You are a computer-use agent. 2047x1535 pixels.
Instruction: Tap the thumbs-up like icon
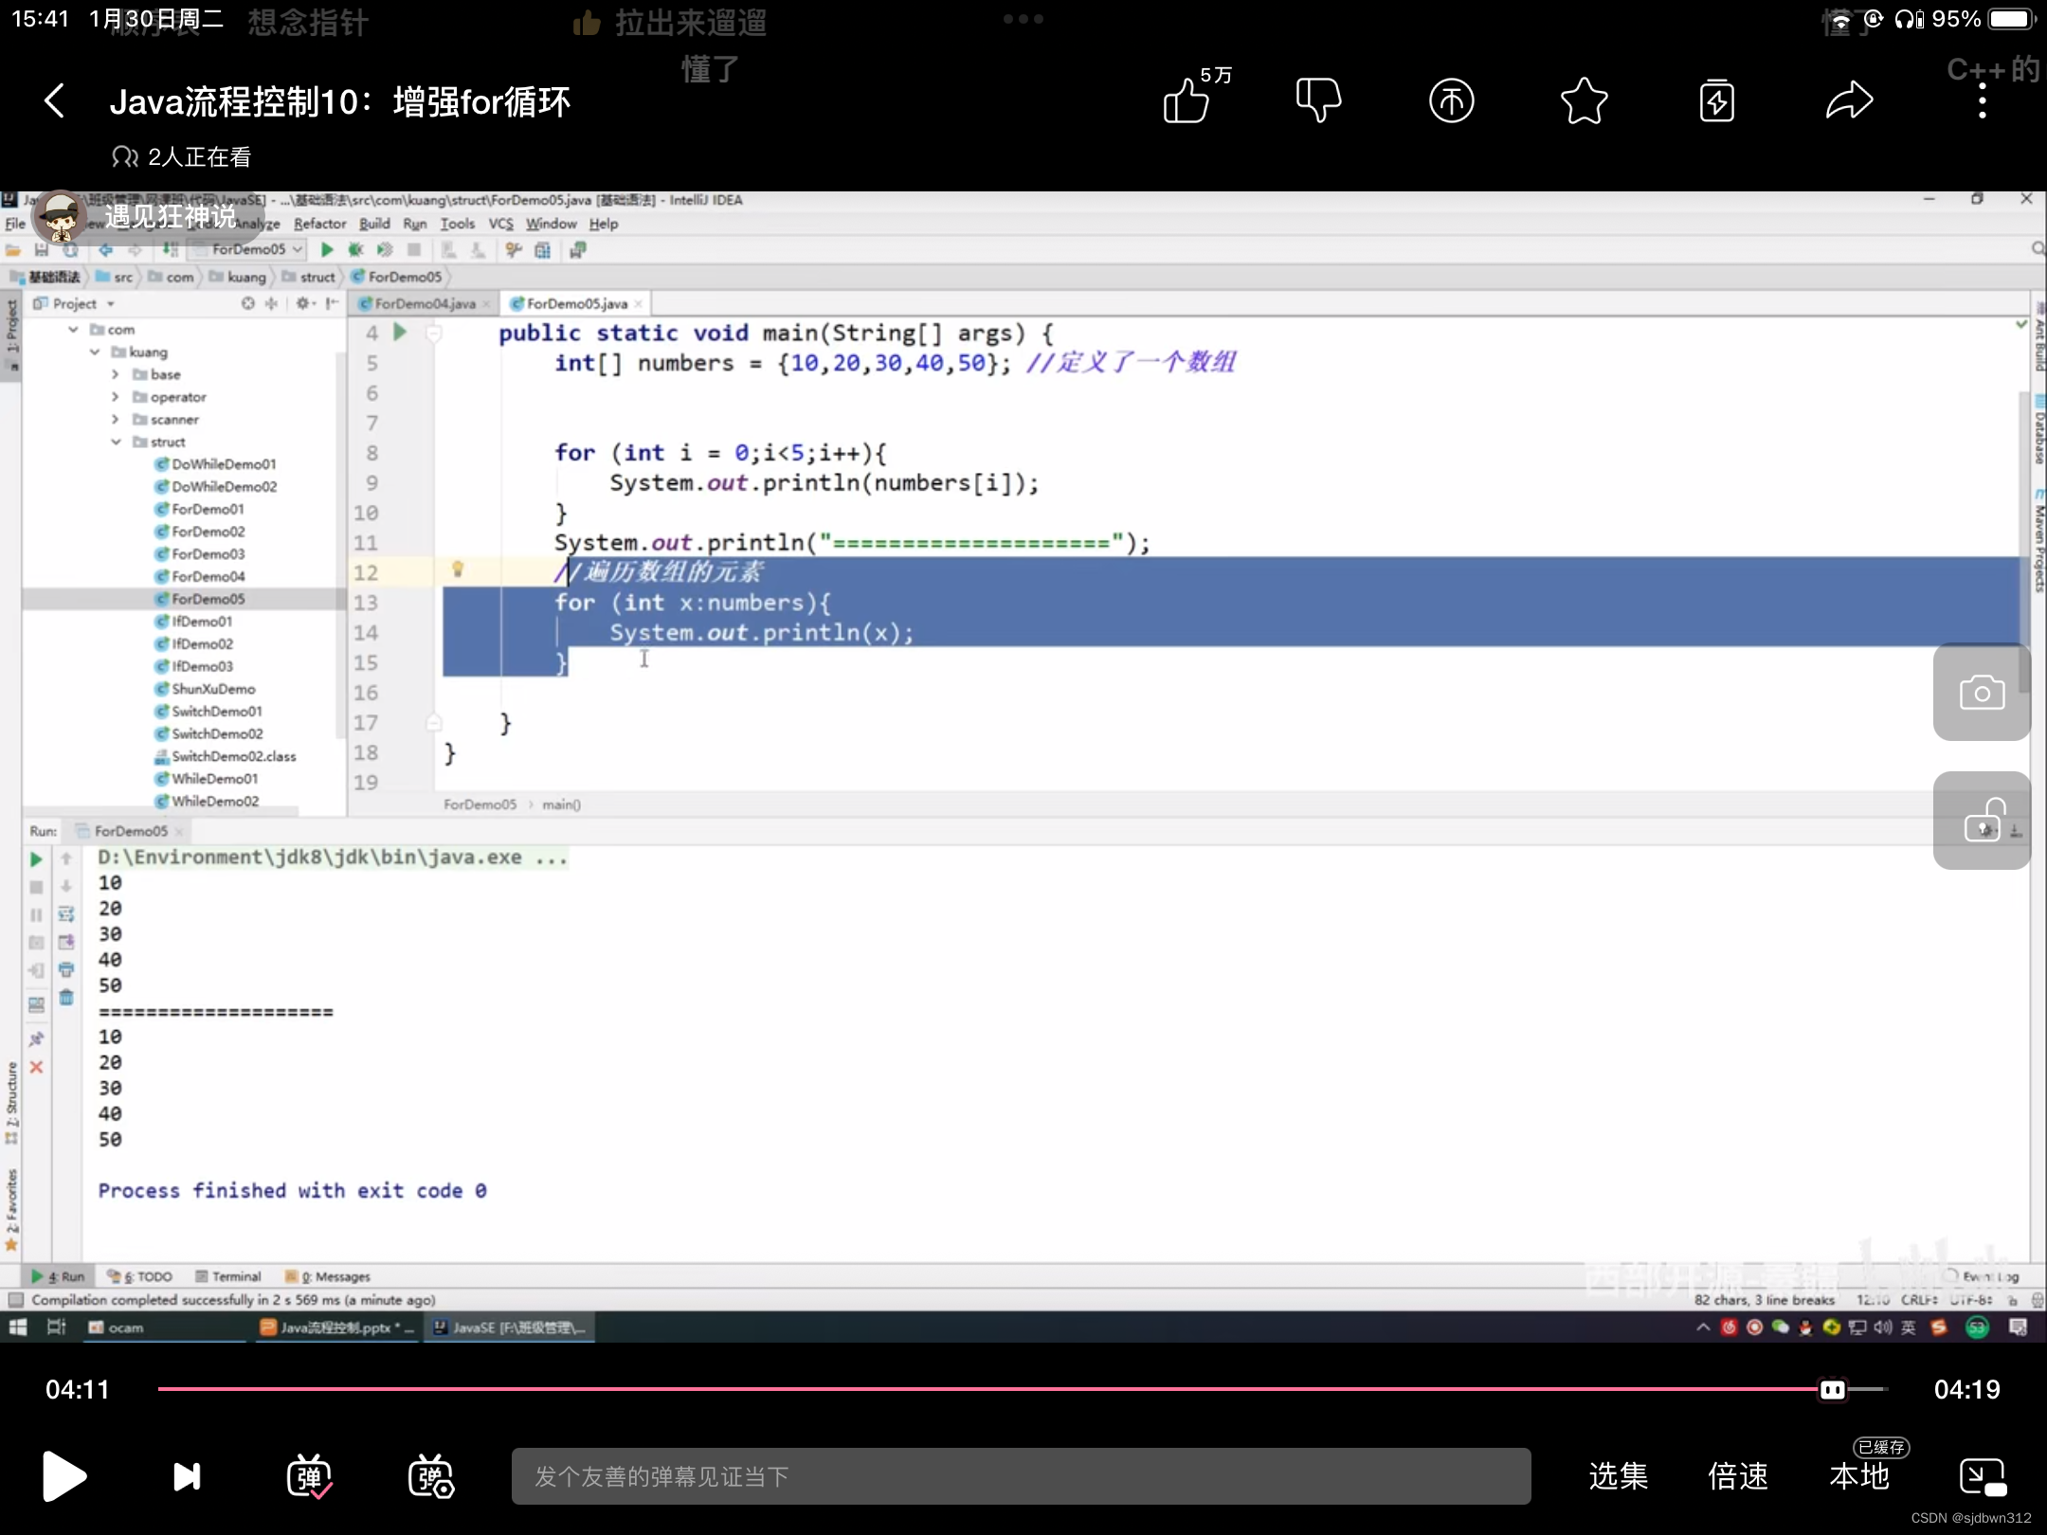pyautogui.click(x=1187, y=100)
